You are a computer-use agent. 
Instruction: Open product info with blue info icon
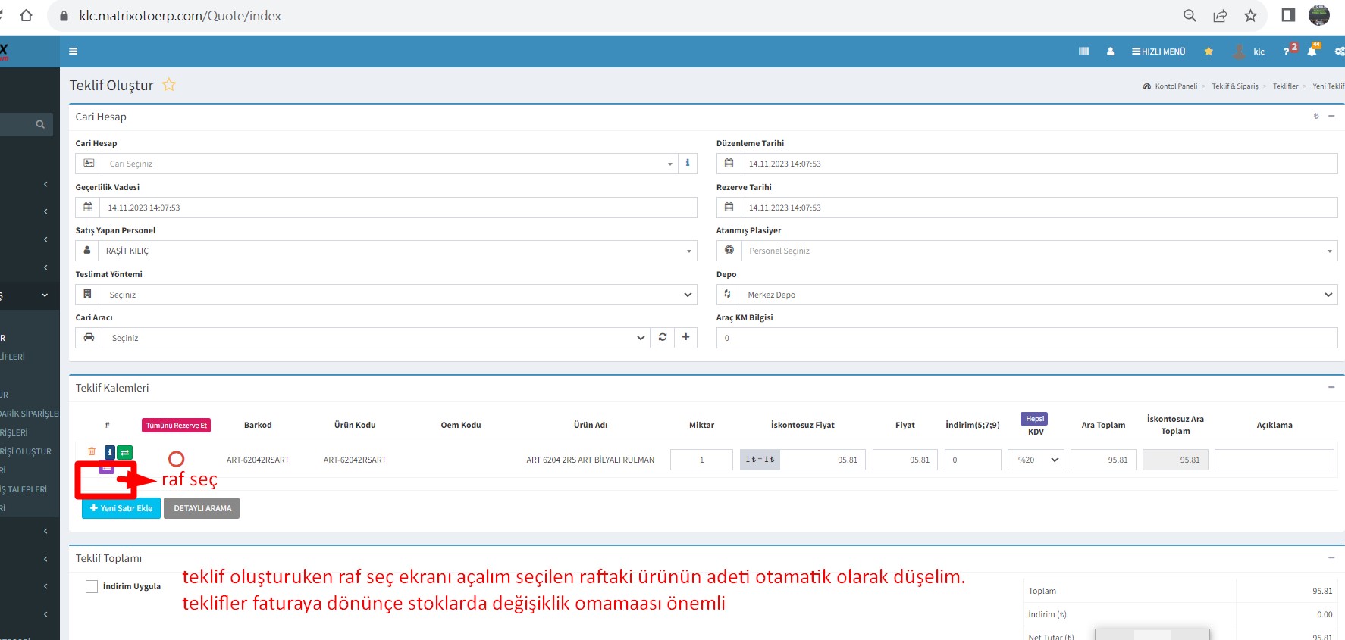109,452
